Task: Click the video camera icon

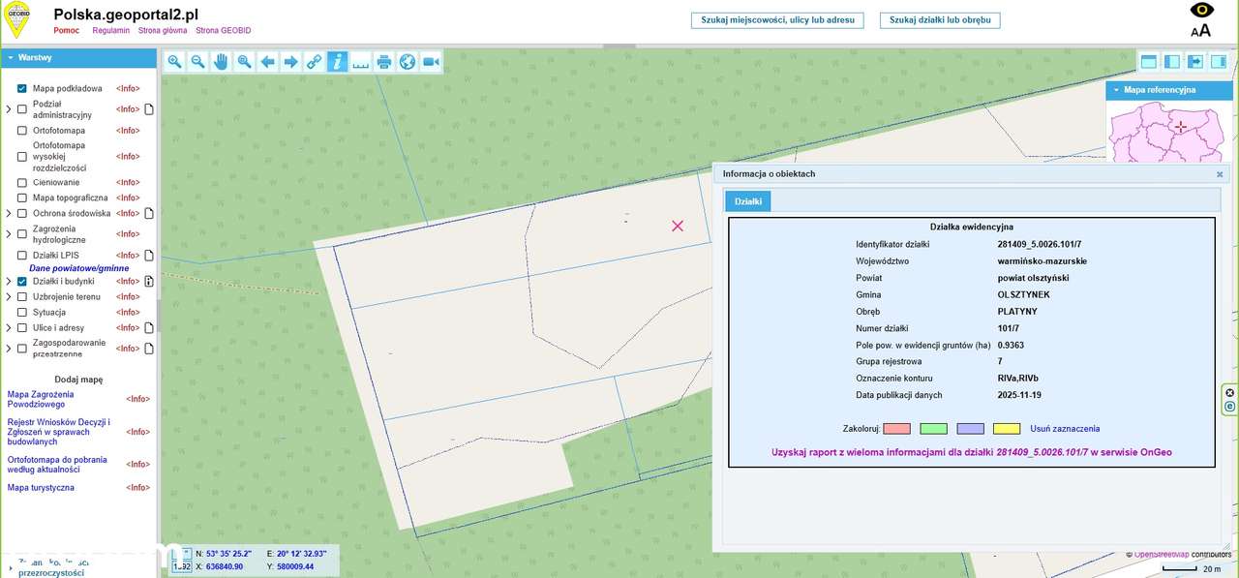Action: tap(431, 62)
